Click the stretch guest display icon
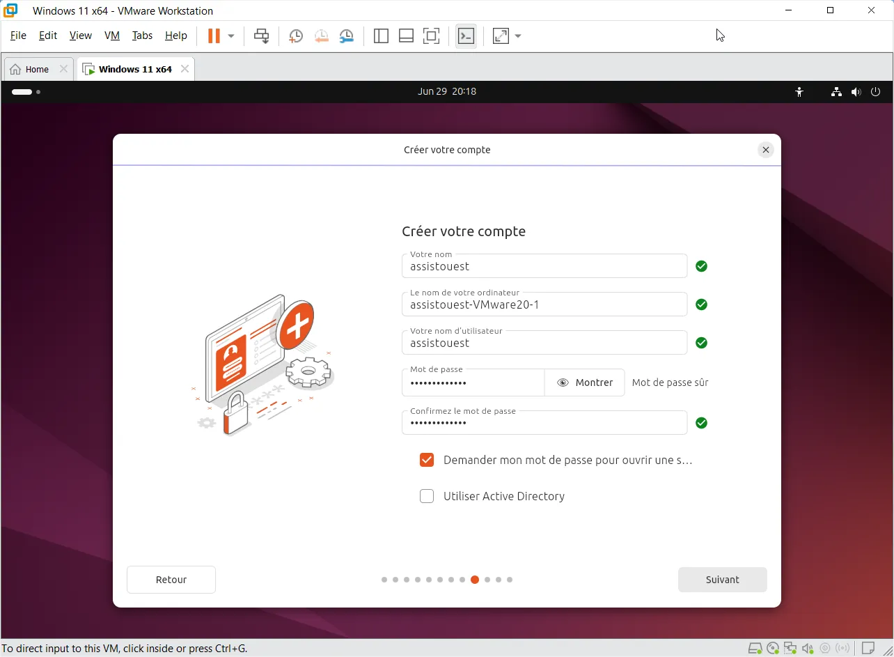 [501, 36]
